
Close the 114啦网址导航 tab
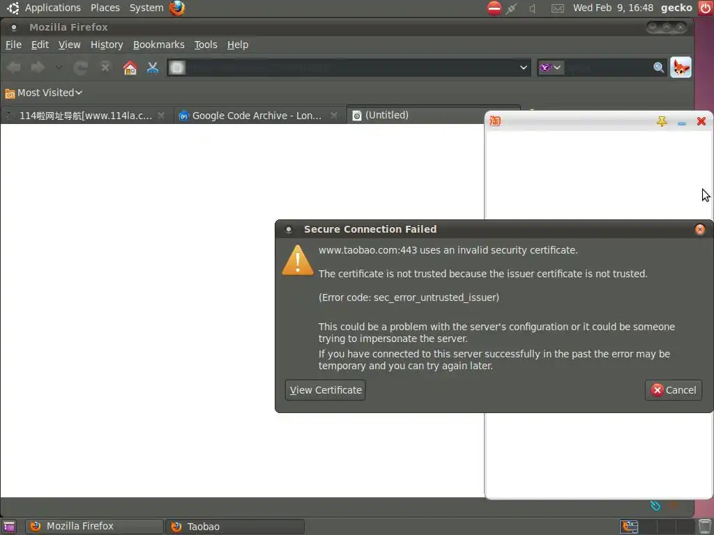161,116
